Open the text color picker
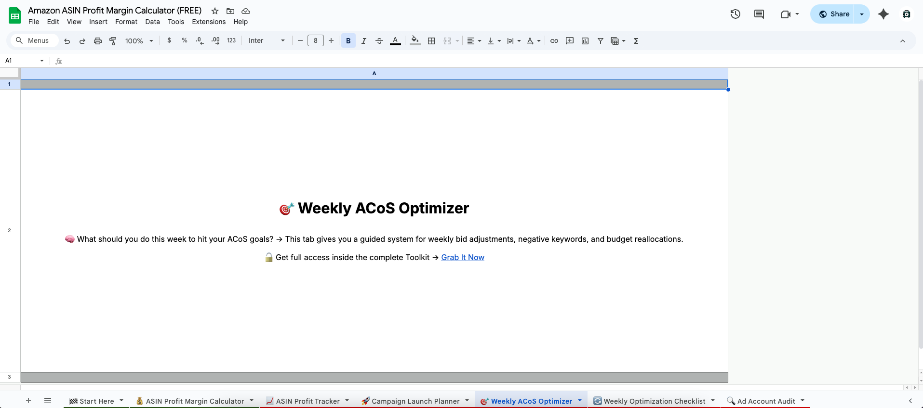 tap(395, 41)
